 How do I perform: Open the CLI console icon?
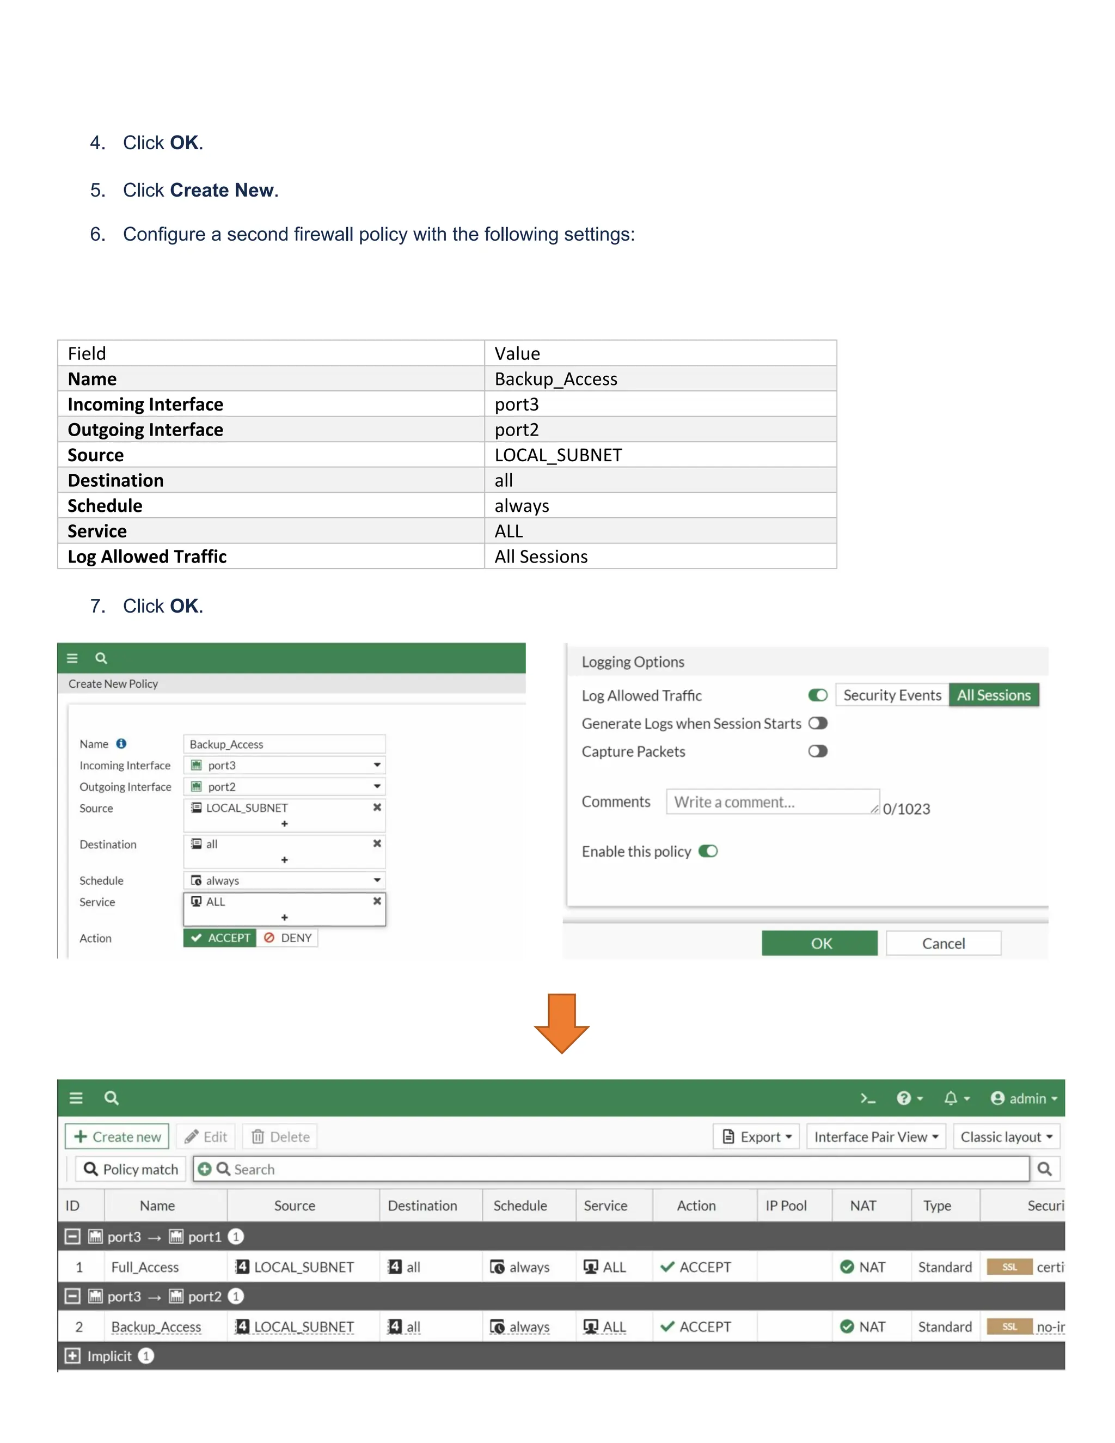coord(867,1098)
